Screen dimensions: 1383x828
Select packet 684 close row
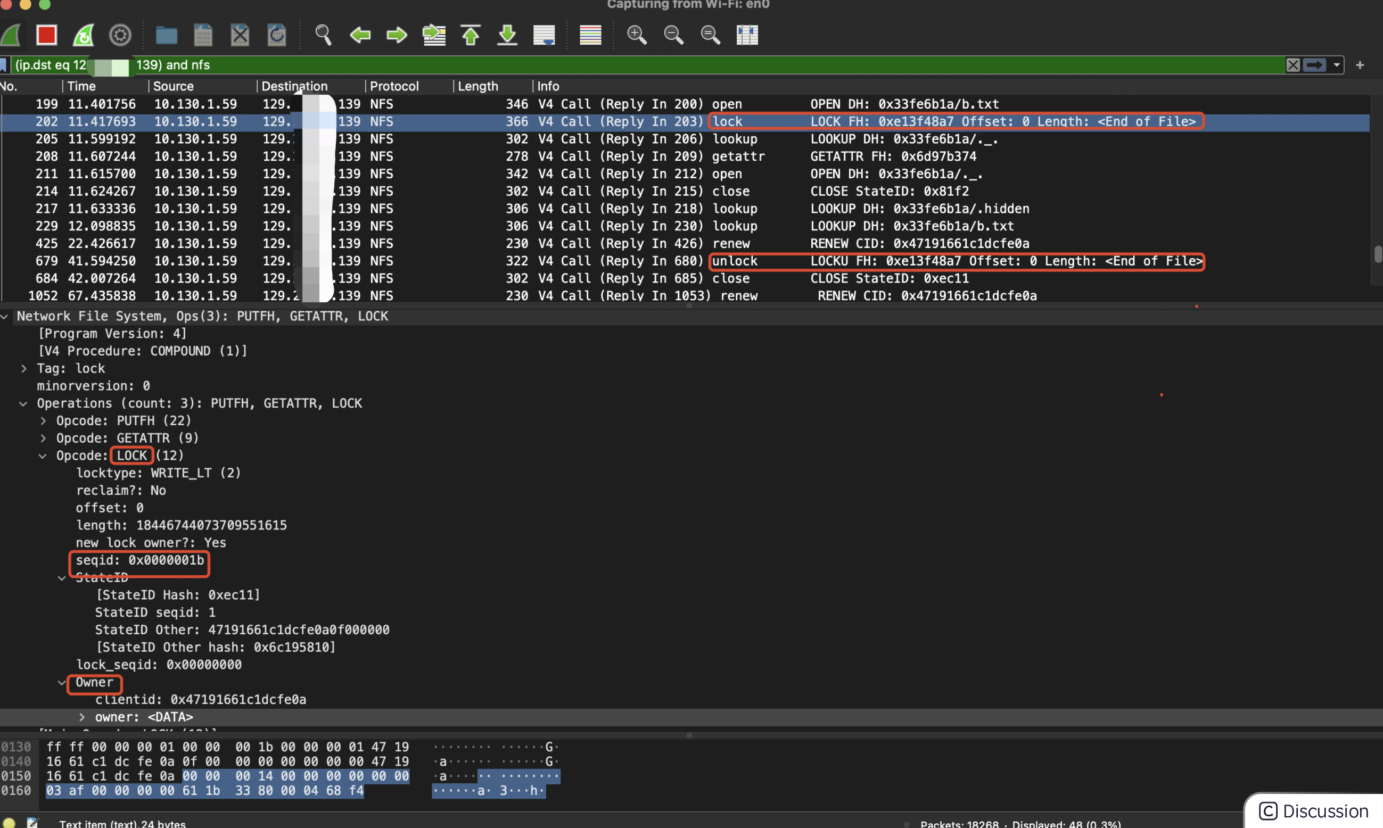coord(685,278)
